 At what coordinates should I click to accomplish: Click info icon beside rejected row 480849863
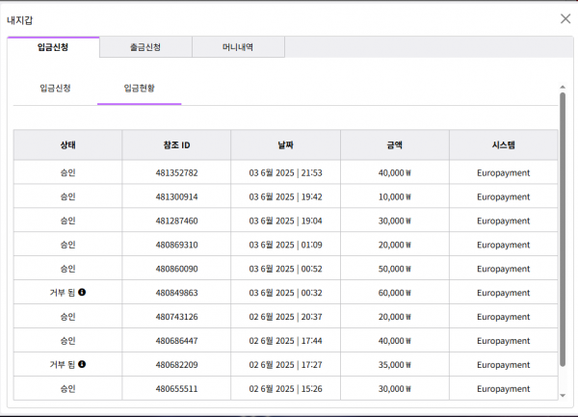(x=82, y=292)
